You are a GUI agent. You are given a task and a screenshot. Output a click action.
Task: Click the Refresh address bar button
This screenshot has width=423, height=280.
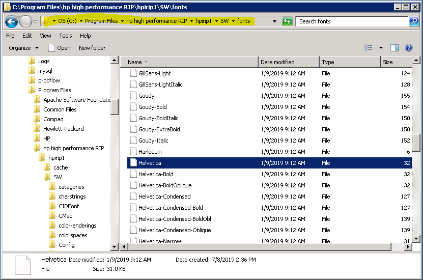pyautogui.click(x=287, y=21)
